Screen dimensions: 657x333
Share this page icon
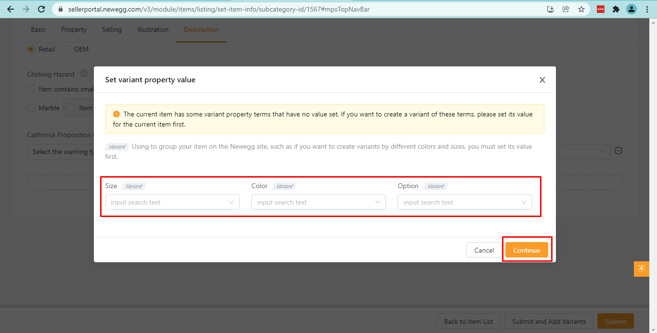[x=566, y=9]
